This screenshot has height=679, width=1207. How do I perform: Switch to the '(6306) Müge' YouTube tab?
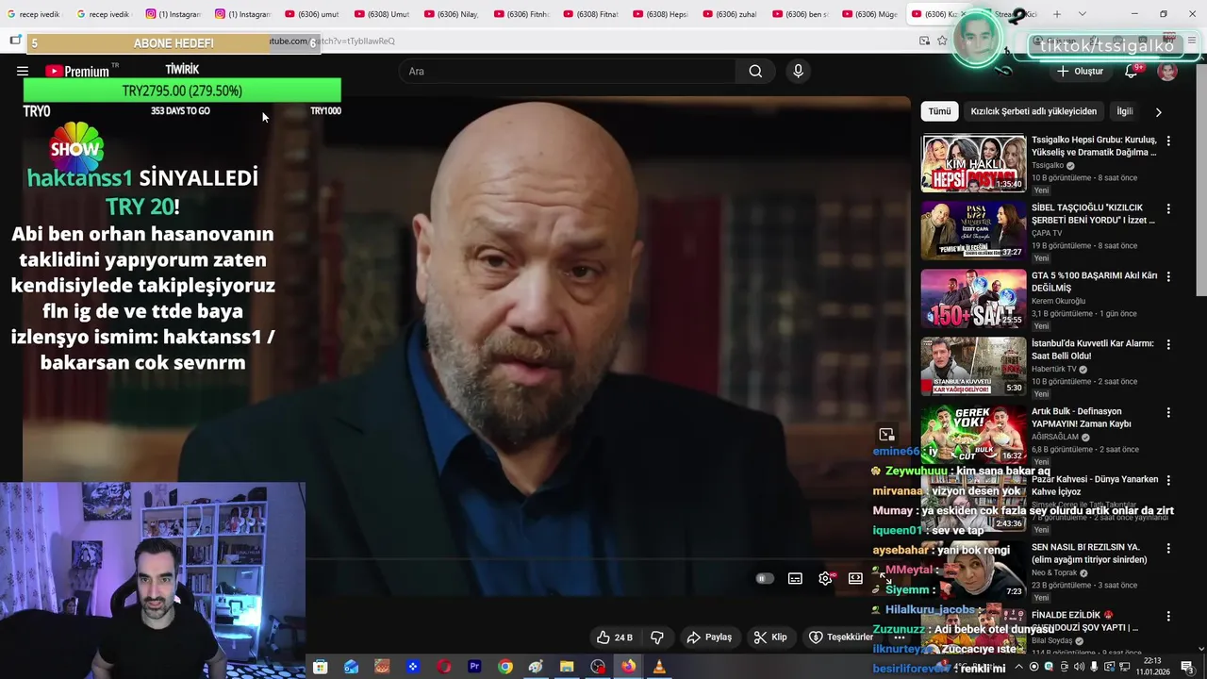point(868,14)
